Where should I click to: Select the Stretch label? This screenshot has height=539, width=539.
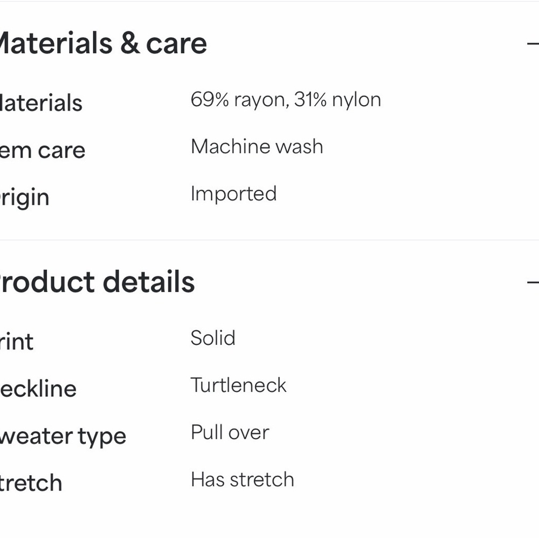coord(31,483)
